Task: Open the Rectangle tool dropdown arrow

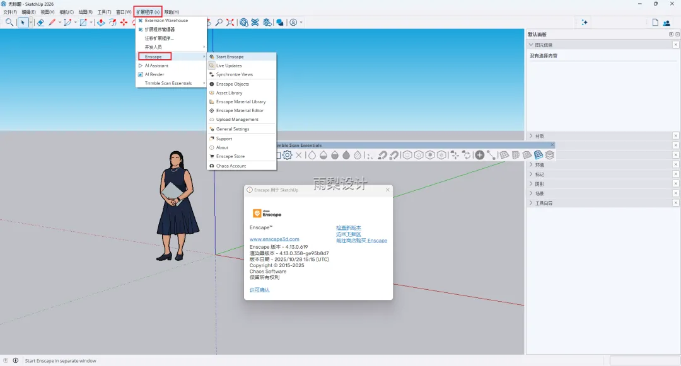Action: [x=91, y=23]
